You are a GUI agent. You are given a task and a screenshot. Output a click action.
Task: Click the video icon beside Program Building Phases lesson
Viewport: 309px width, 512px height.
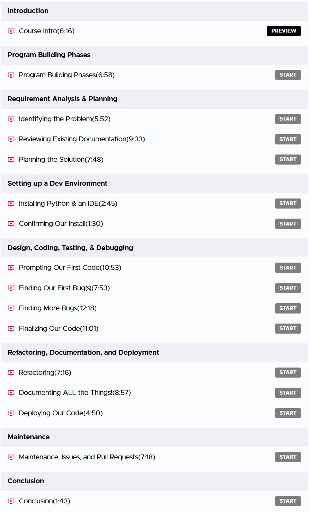[x=11, y=75]
